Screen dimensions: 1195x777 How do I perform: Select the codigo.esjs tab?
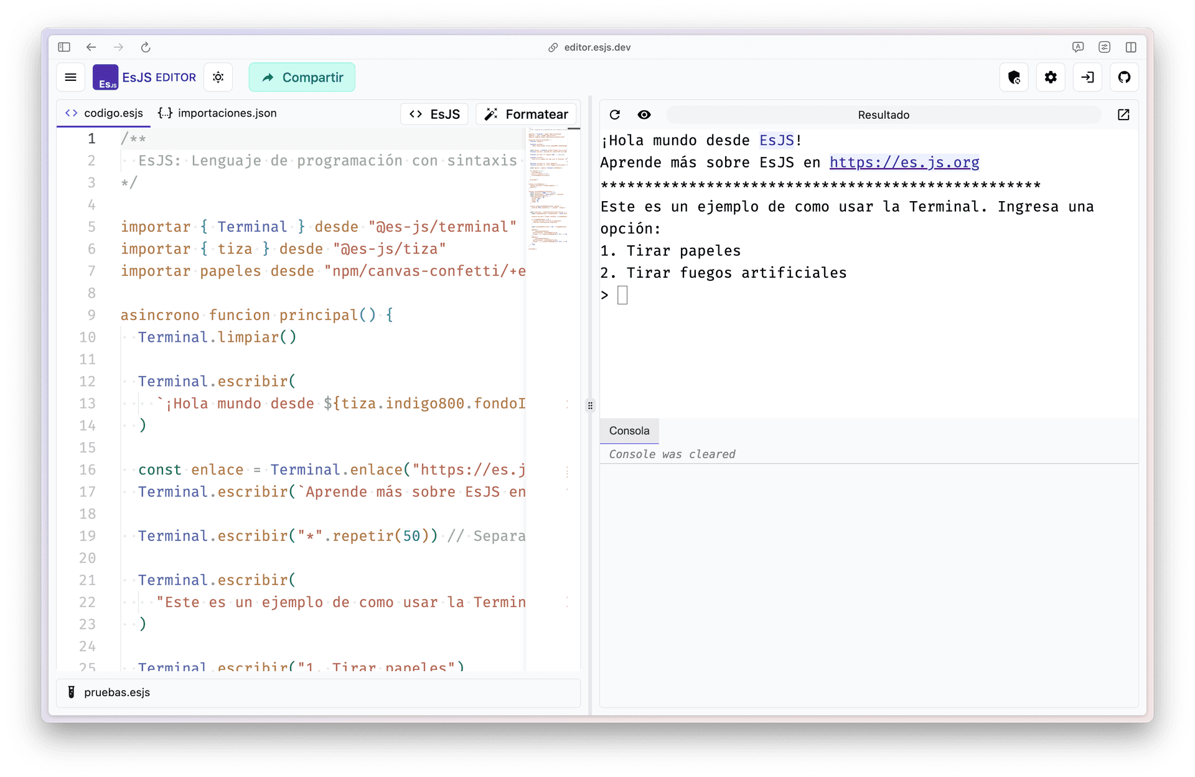pos(105,113)
